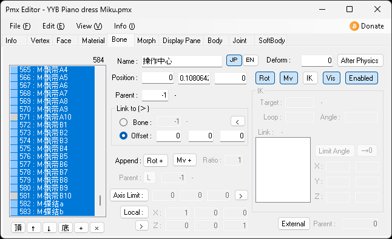392x239 pixels.
Task: Click the Position X input field
Action: pyautogui.click(x=158, y=78)
